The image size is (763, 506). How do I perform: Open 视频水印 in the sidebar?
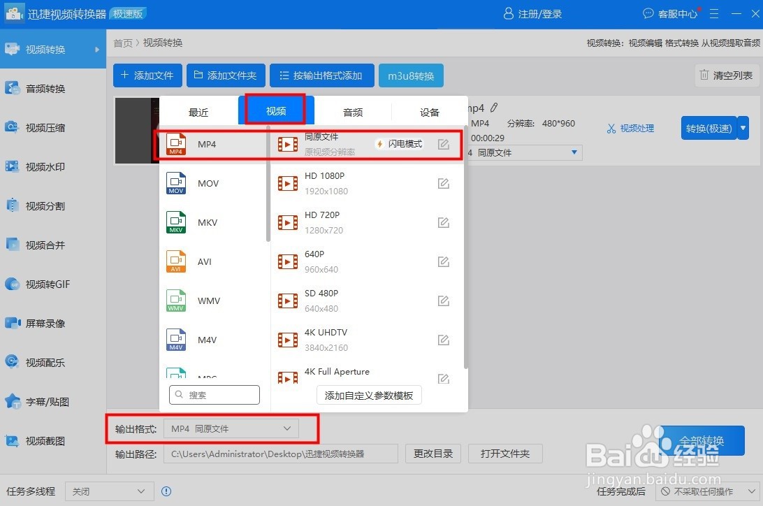[52, 167]
